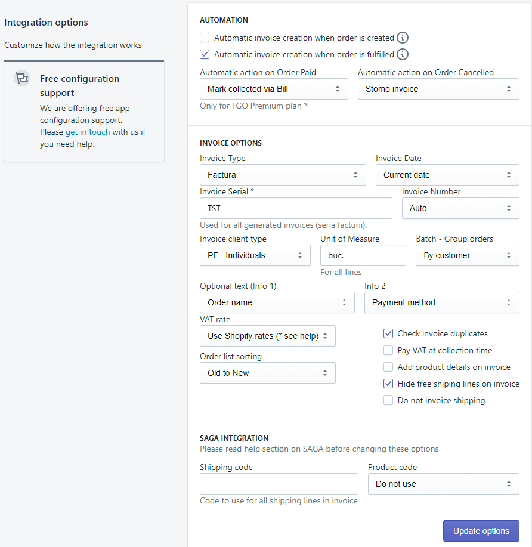Toggle Check invoice duplicates checkbox

click(388, 333)
